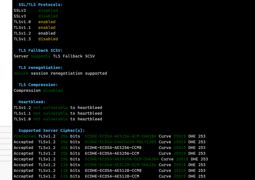
Task: Click the TLS renegotiation heading
Action: click(40, 68)
